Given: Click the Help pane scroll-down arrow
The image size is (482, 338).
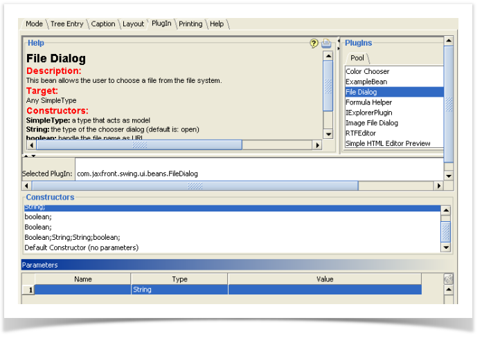Looking at the screenshot, I should pyautogui.click(x=328, y=135).
